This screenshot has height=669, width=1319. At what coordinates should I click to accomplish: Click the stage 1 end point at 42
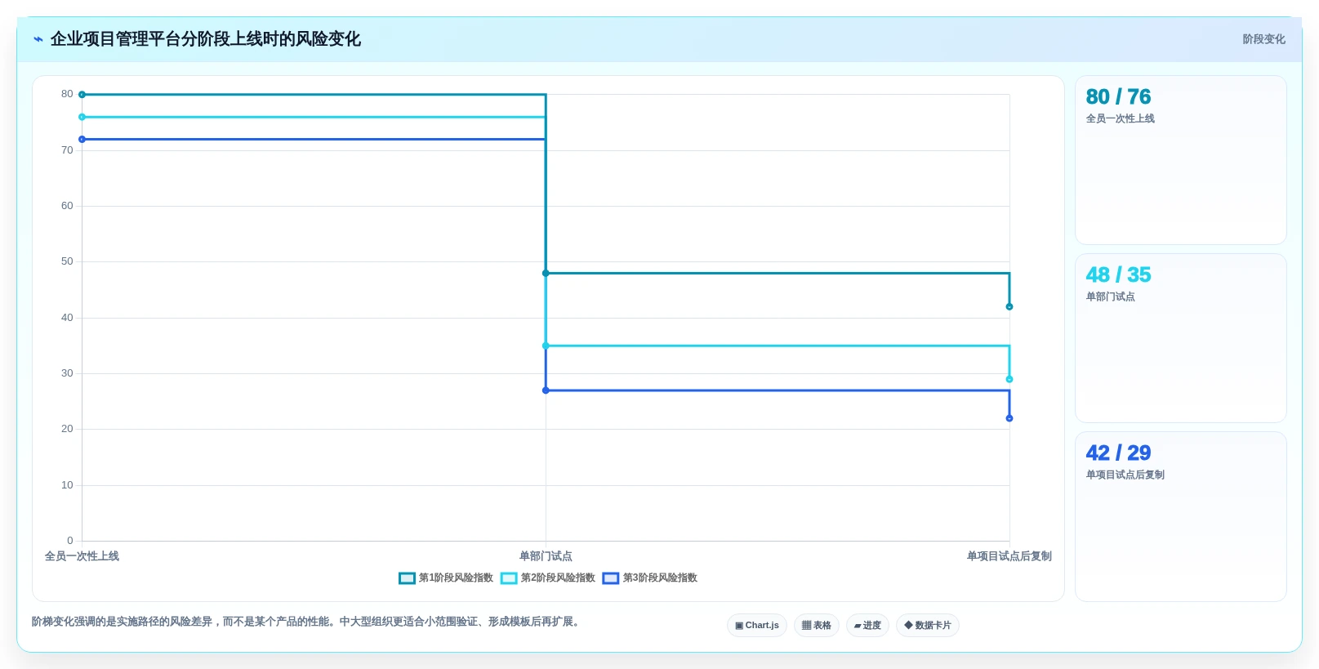[x=1009, y=307]
